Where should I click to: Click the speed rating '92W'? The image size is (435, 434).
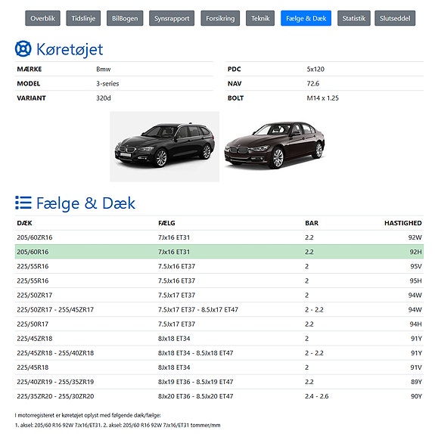coord(415,237)
